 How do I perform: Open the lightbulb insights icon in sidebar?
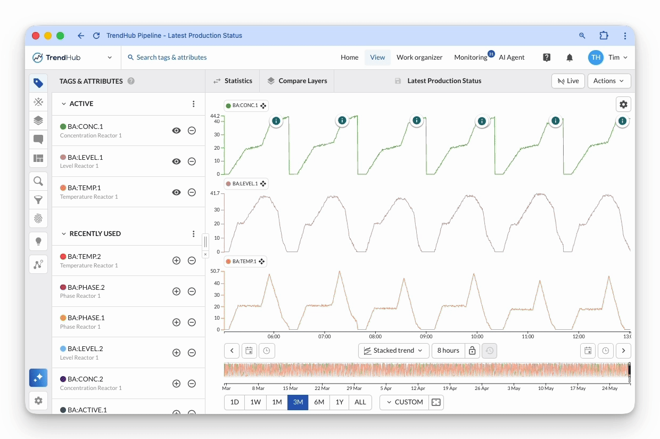pos(38,241)
